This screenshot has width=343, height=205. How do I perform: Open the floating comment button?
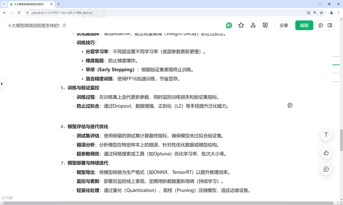click(x=326, y=169)
